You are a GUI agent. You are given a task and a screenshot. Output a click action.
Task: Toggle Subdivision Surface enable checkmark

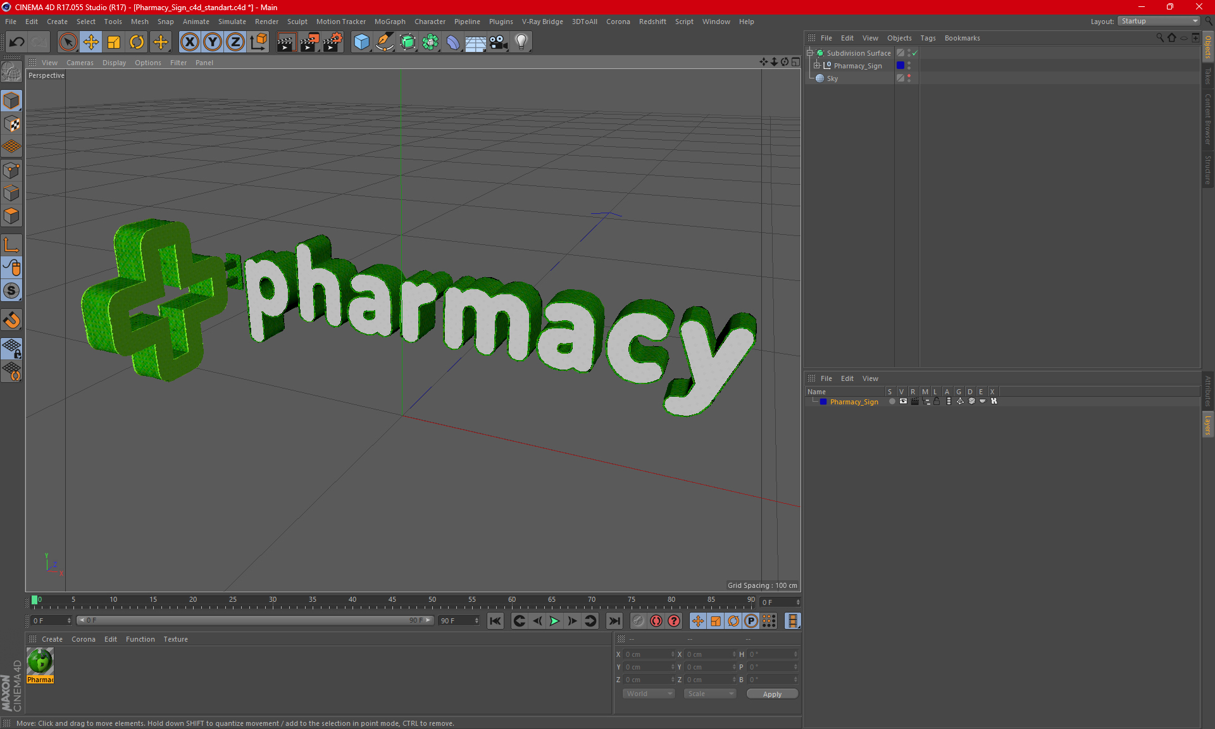click(915, 53)
